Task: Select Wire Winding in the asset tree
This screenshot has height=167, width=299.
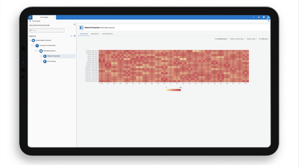Action: pos(51,61)
